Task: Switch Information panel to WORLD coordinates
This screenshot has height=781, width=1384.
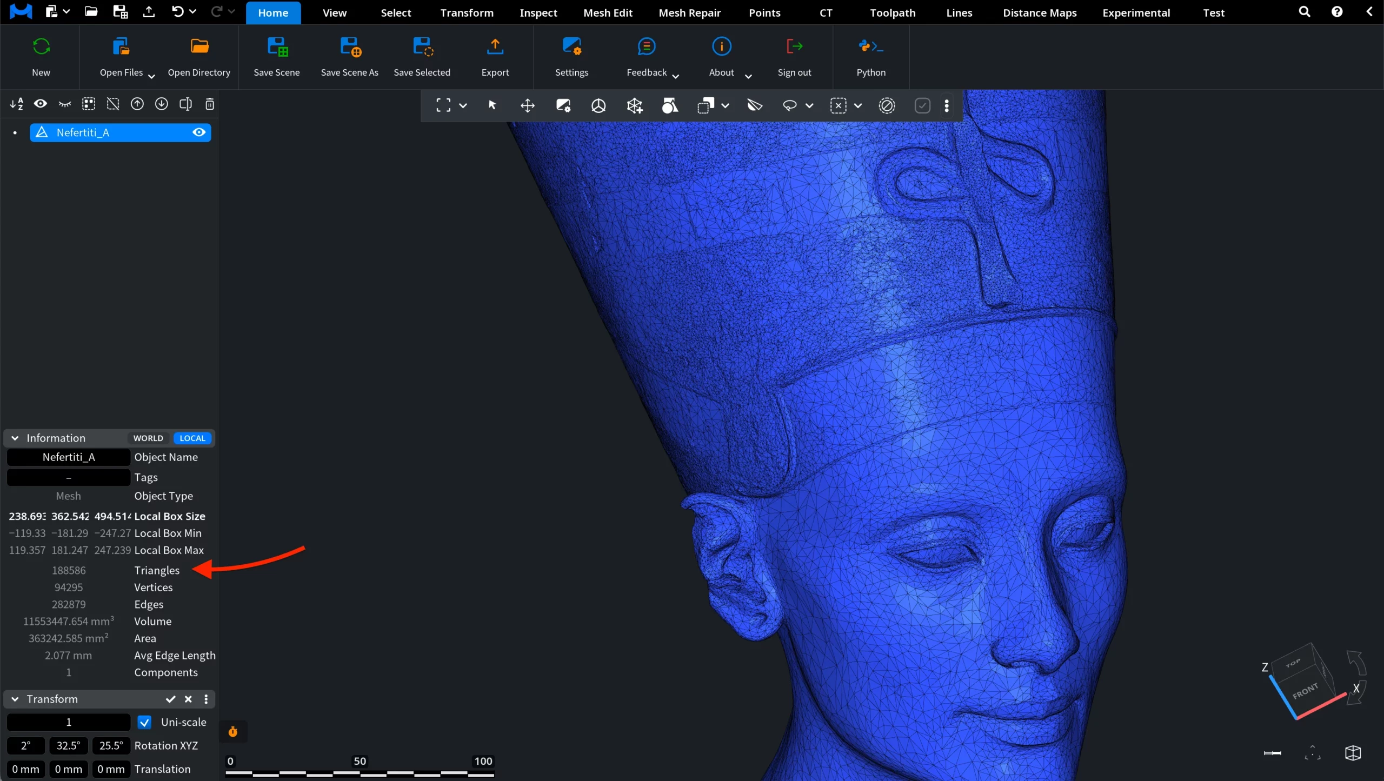Action: tap(148, 438)
